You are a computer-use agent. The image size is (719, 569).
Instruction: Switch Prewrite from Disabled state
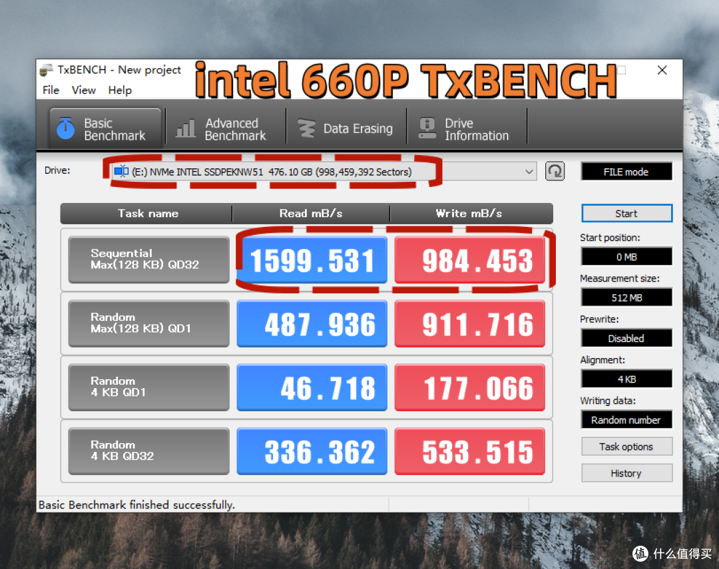tap(626, 337)
